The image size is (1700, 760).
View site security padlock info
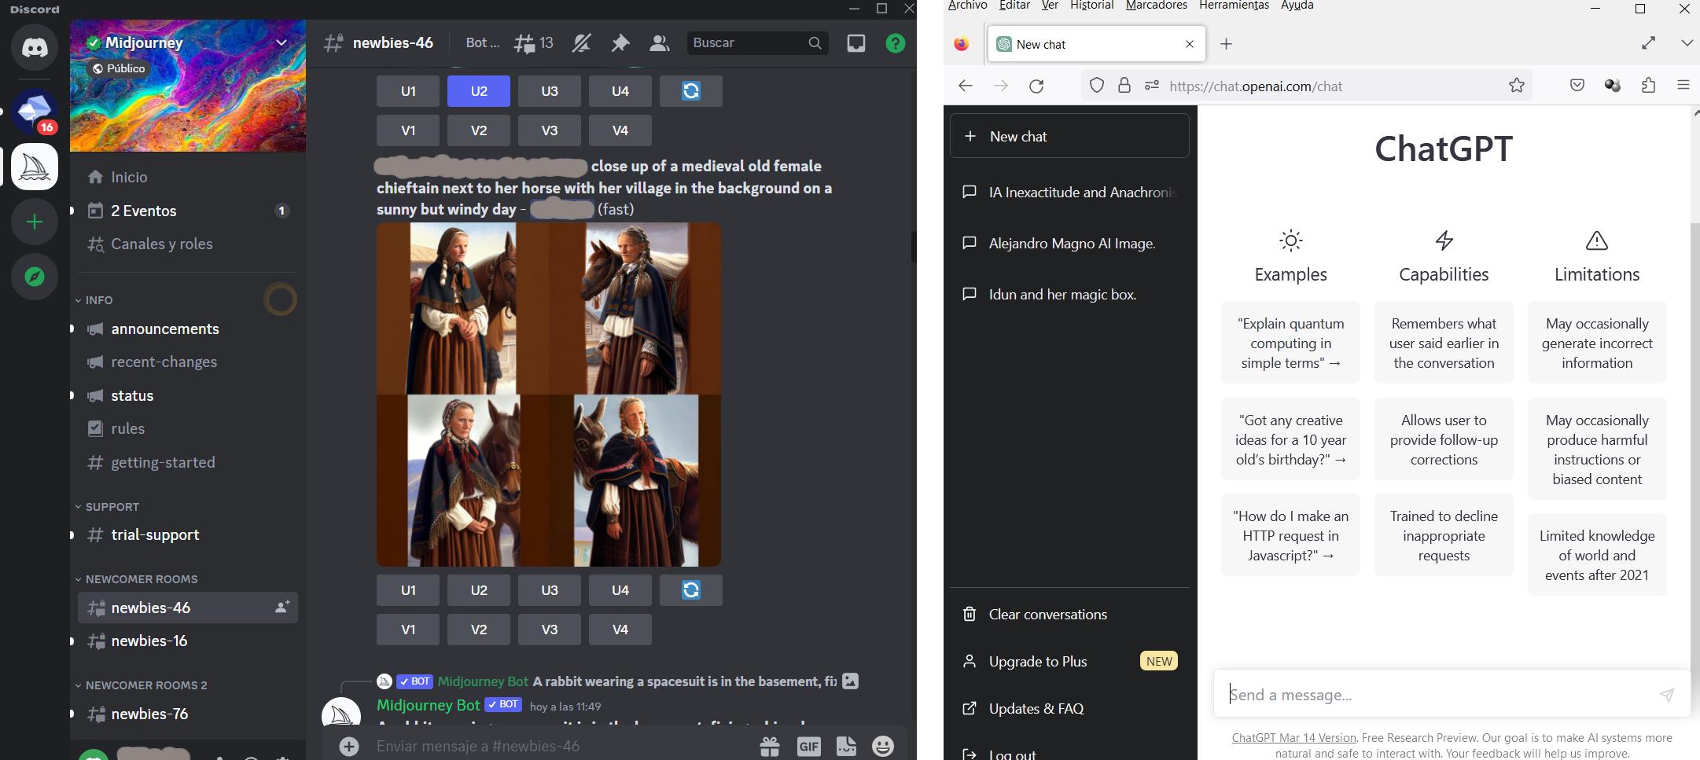1124,86
